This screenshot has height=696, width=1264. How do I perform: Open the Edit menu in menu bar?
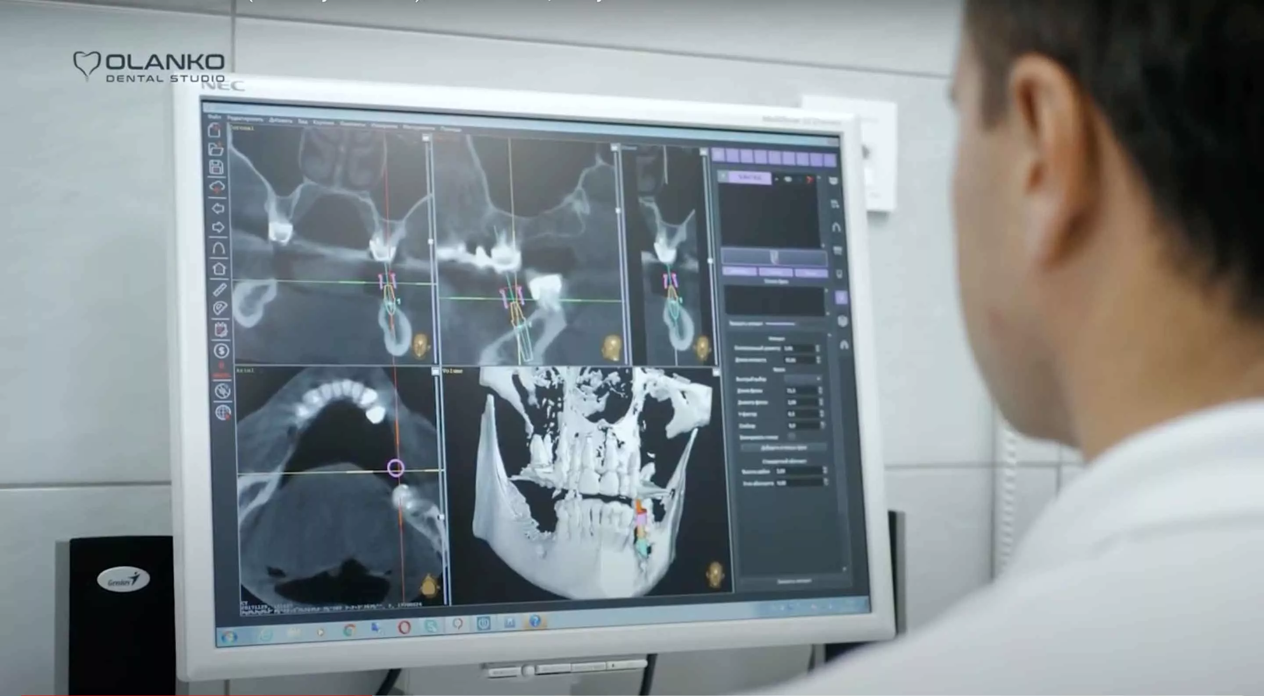(x=245, y=119)
